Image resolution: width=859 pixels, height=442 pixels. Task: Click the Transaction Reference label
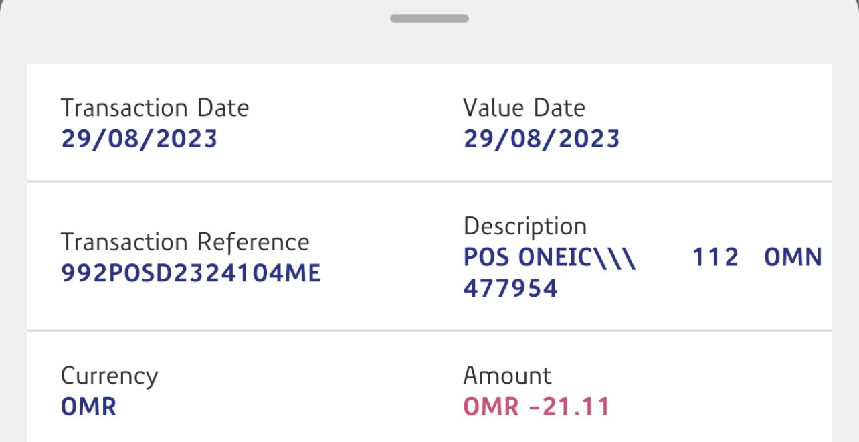click(185, 242)
